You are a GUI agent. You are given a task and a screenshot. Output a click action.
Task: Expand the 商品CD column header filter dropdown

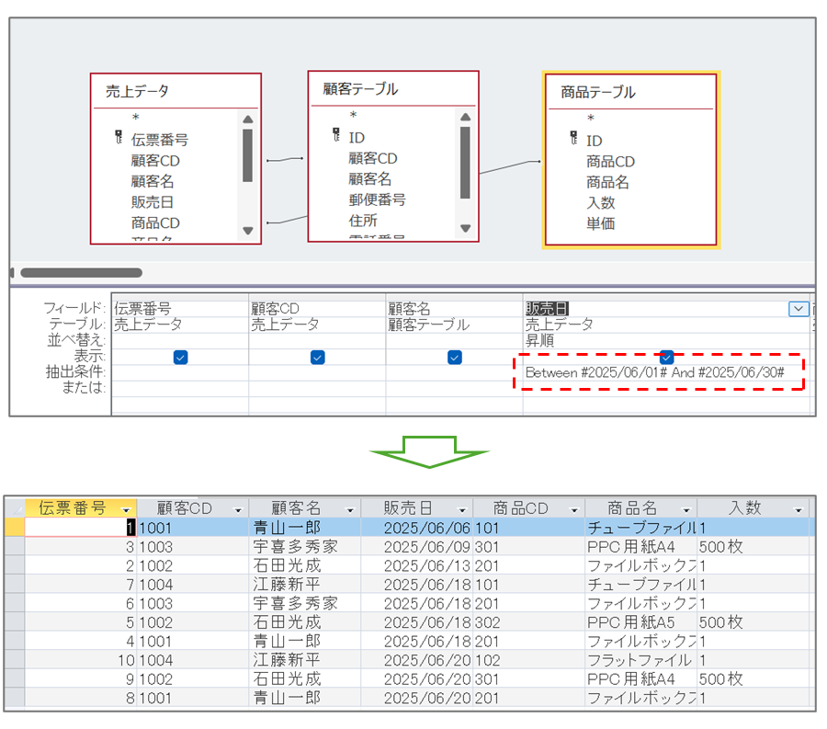tap(573, 509)
